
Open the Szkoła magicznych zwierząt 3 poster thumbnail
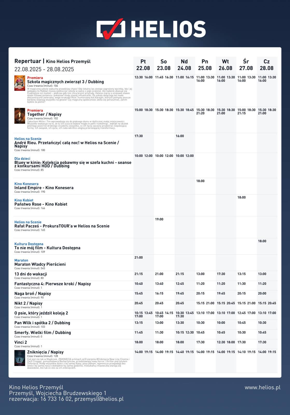point(20,83)
